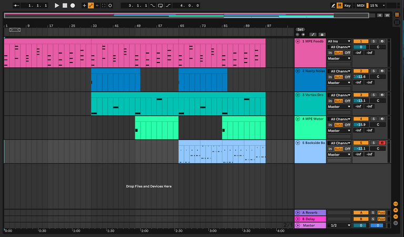Solo track 1 MPE Feedb
Image resolution: width=404 pixels, height=237 pixels.
pyautogui.click(x=373, y=42)
